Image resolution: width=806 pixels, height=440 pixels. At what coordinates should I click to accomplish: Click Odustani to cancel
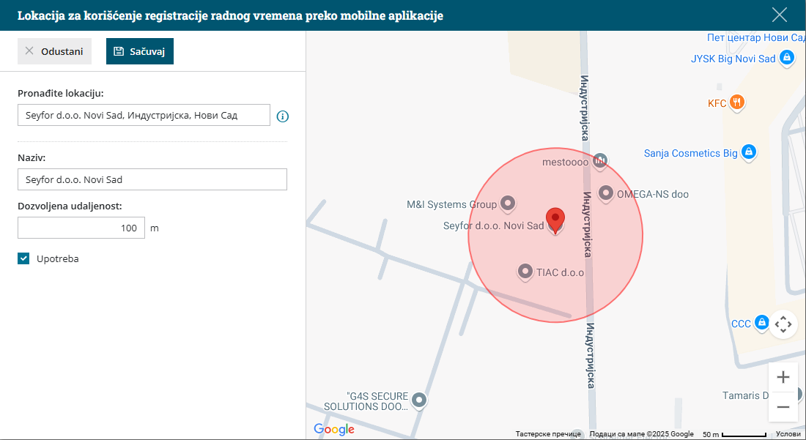(x=54, y=51)
